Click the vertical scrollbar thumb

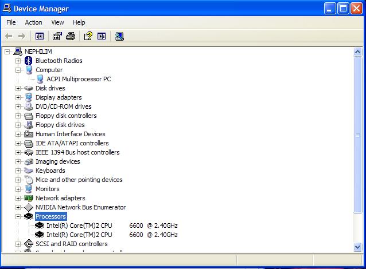357,135
